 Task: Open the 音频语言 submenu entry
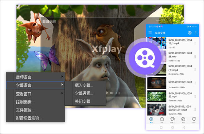35,77
